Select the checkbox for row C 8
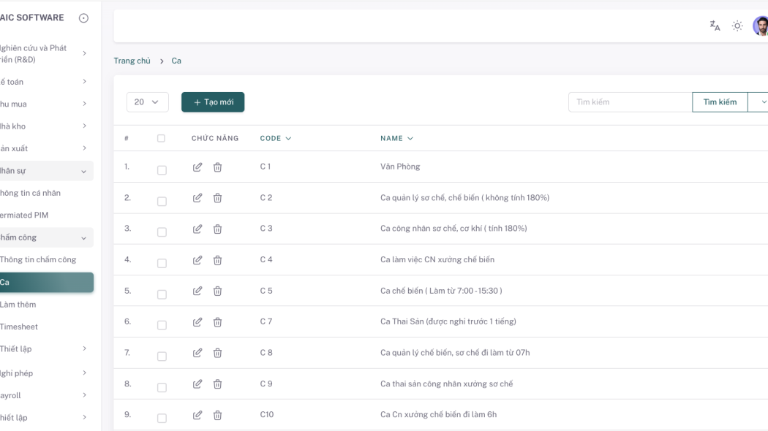 pos(162,356)
